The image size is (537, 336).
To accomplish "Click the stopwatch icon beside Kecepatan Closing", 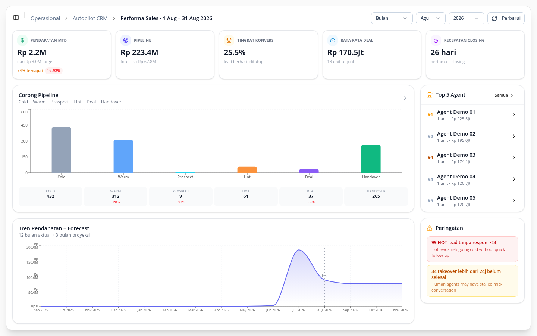I will pos(436,40).
